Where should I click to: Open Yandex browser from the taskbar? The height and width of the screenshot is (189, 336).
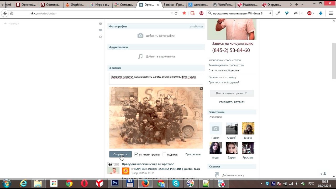point(99,183)
